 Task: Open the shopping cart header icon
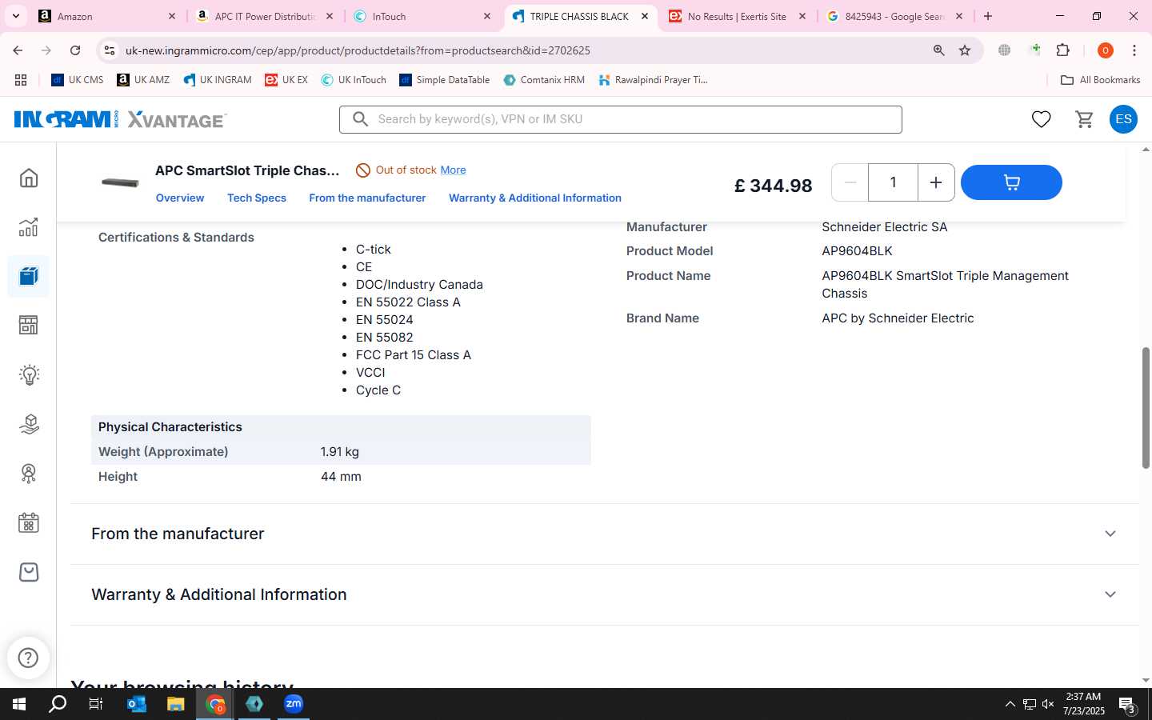[x=1084, y=119]
